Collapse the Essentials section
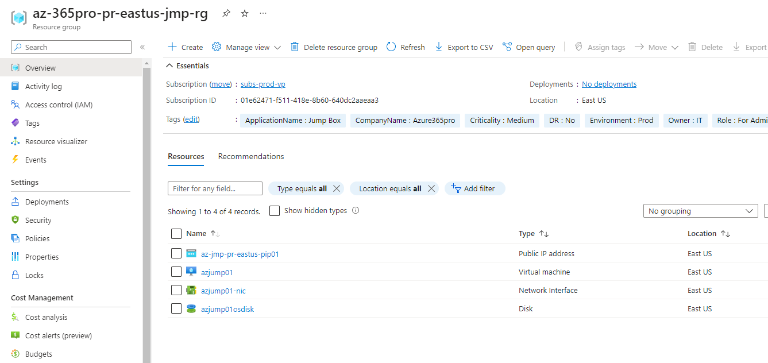 click(188, 65)
